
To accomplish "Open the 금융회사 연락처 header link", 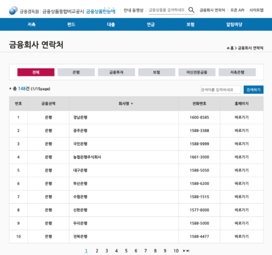I will 212,10.
